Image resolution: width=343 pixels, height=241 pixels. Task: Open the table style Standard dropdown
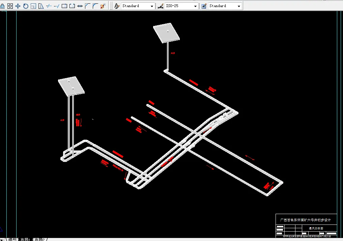tap(239, 6)
